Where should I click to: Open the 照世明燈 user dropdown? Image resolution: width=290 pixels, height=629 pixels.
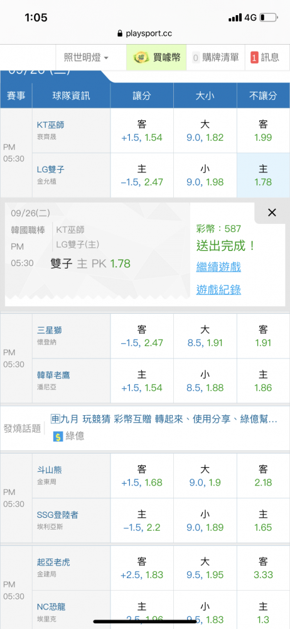[86, 57]
